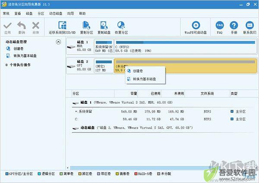
Task: Click 转换为基本磁盘 icon in the left panel
Action: point(8,56)
